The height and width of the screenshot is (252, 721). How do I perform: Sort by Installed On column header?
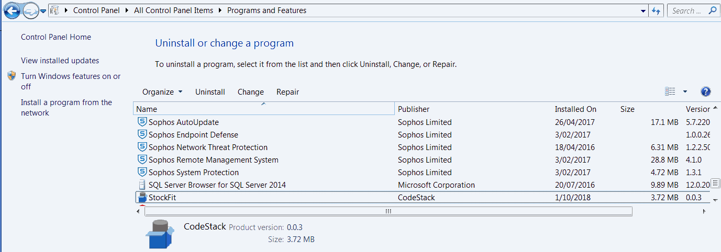(x=584, y=109)
